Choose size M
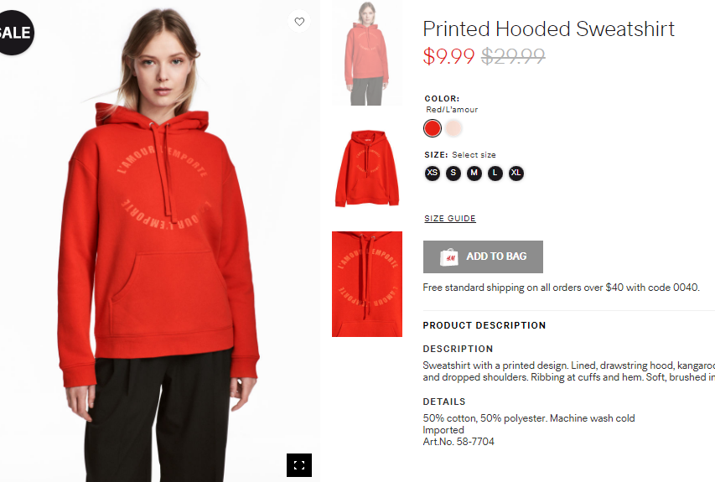Viewport: 715px width, 482px height. click(x=474, y=174)
